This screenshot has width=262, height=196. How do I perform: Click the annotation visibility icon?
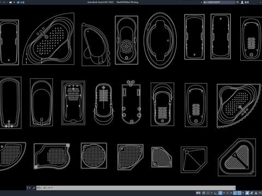tap(247, 193)
